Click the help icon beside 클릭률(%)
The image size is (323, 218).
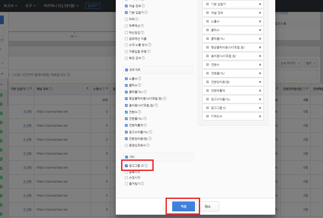tap(145, 92)
